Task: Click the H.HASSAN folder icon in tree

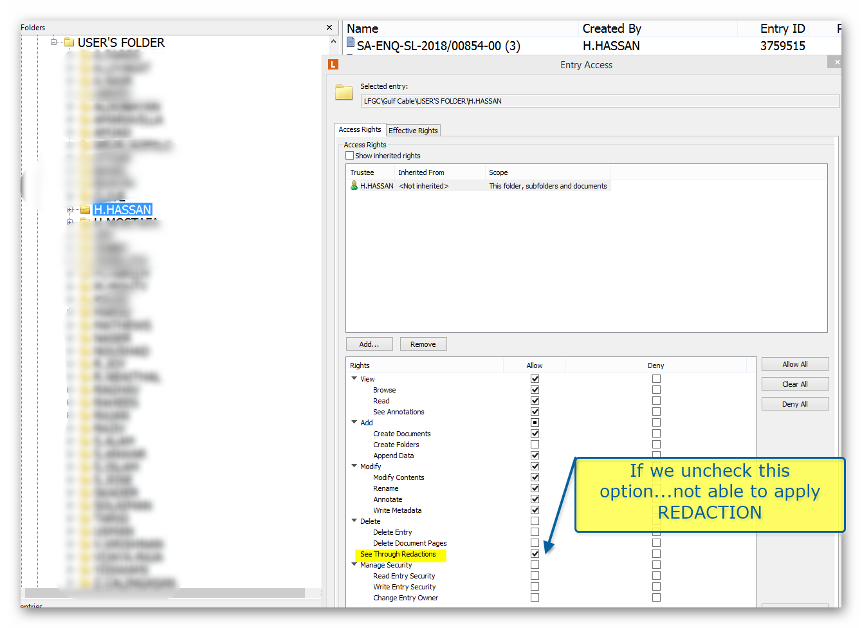Action: click(85, 210)
